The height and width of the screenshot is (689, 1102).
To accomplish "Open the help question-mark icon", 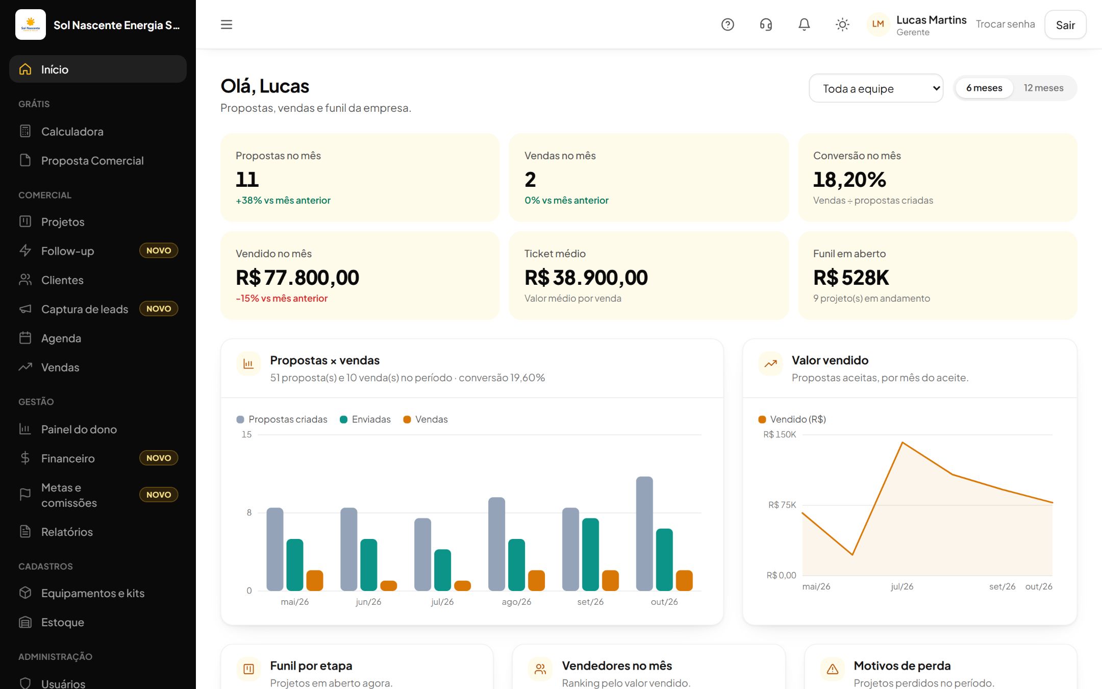I will point(728,24).
